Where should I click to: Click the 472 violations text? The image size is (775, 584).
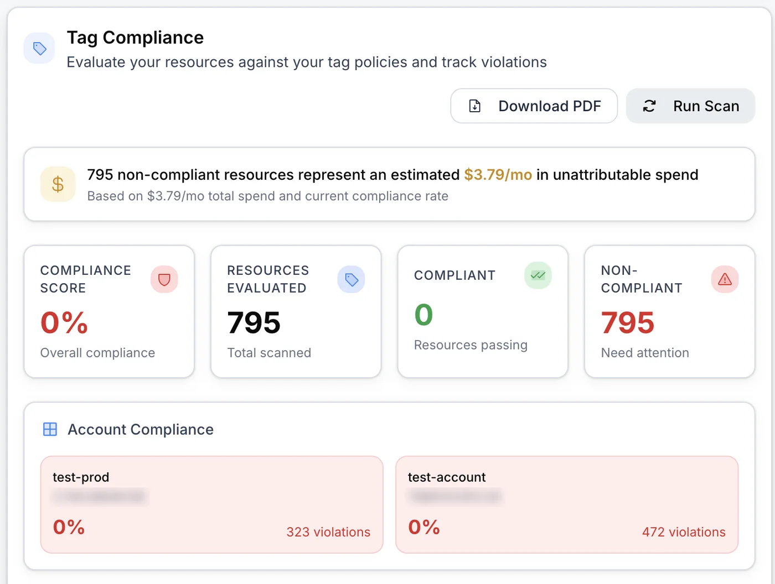(684, 532)
